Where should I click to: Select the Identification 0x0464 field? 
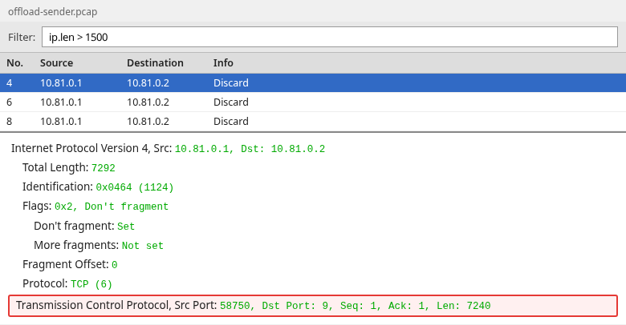[x=98, y=187]
